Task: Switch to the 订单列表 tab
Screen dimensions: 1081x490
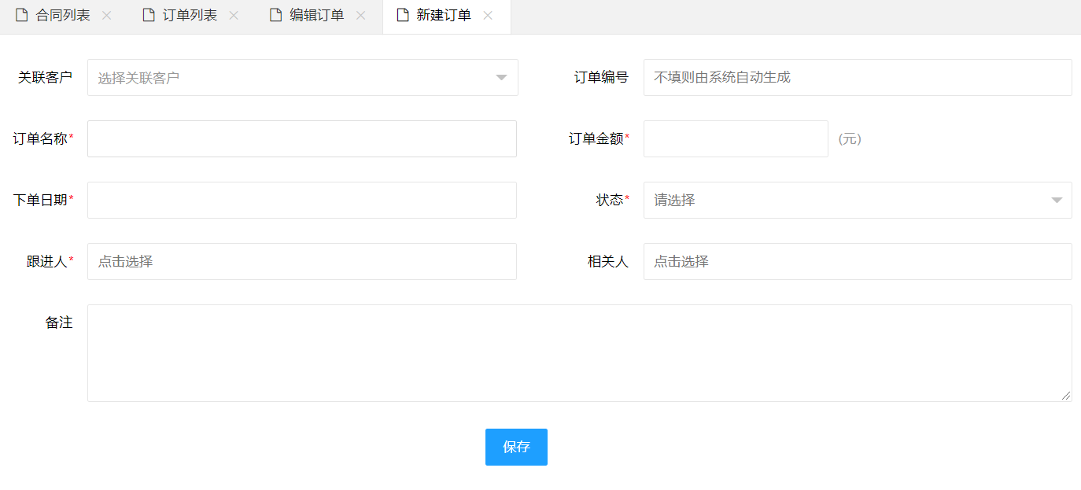Action: (x=190, y=16)
